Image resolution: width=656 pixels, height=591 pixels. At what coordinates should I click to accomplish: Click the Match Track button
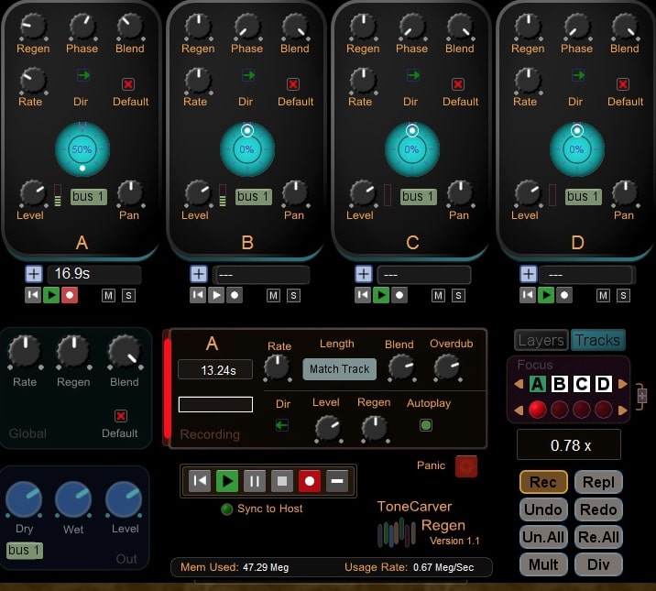[340, 369]
